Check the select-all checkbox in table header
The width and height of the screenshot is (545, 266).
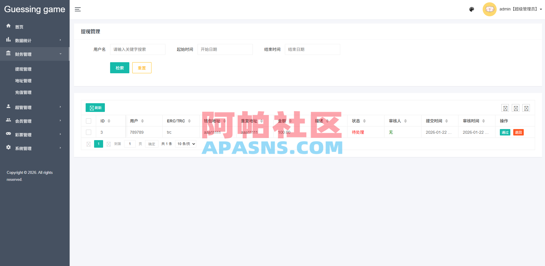(x=89, y=121)
